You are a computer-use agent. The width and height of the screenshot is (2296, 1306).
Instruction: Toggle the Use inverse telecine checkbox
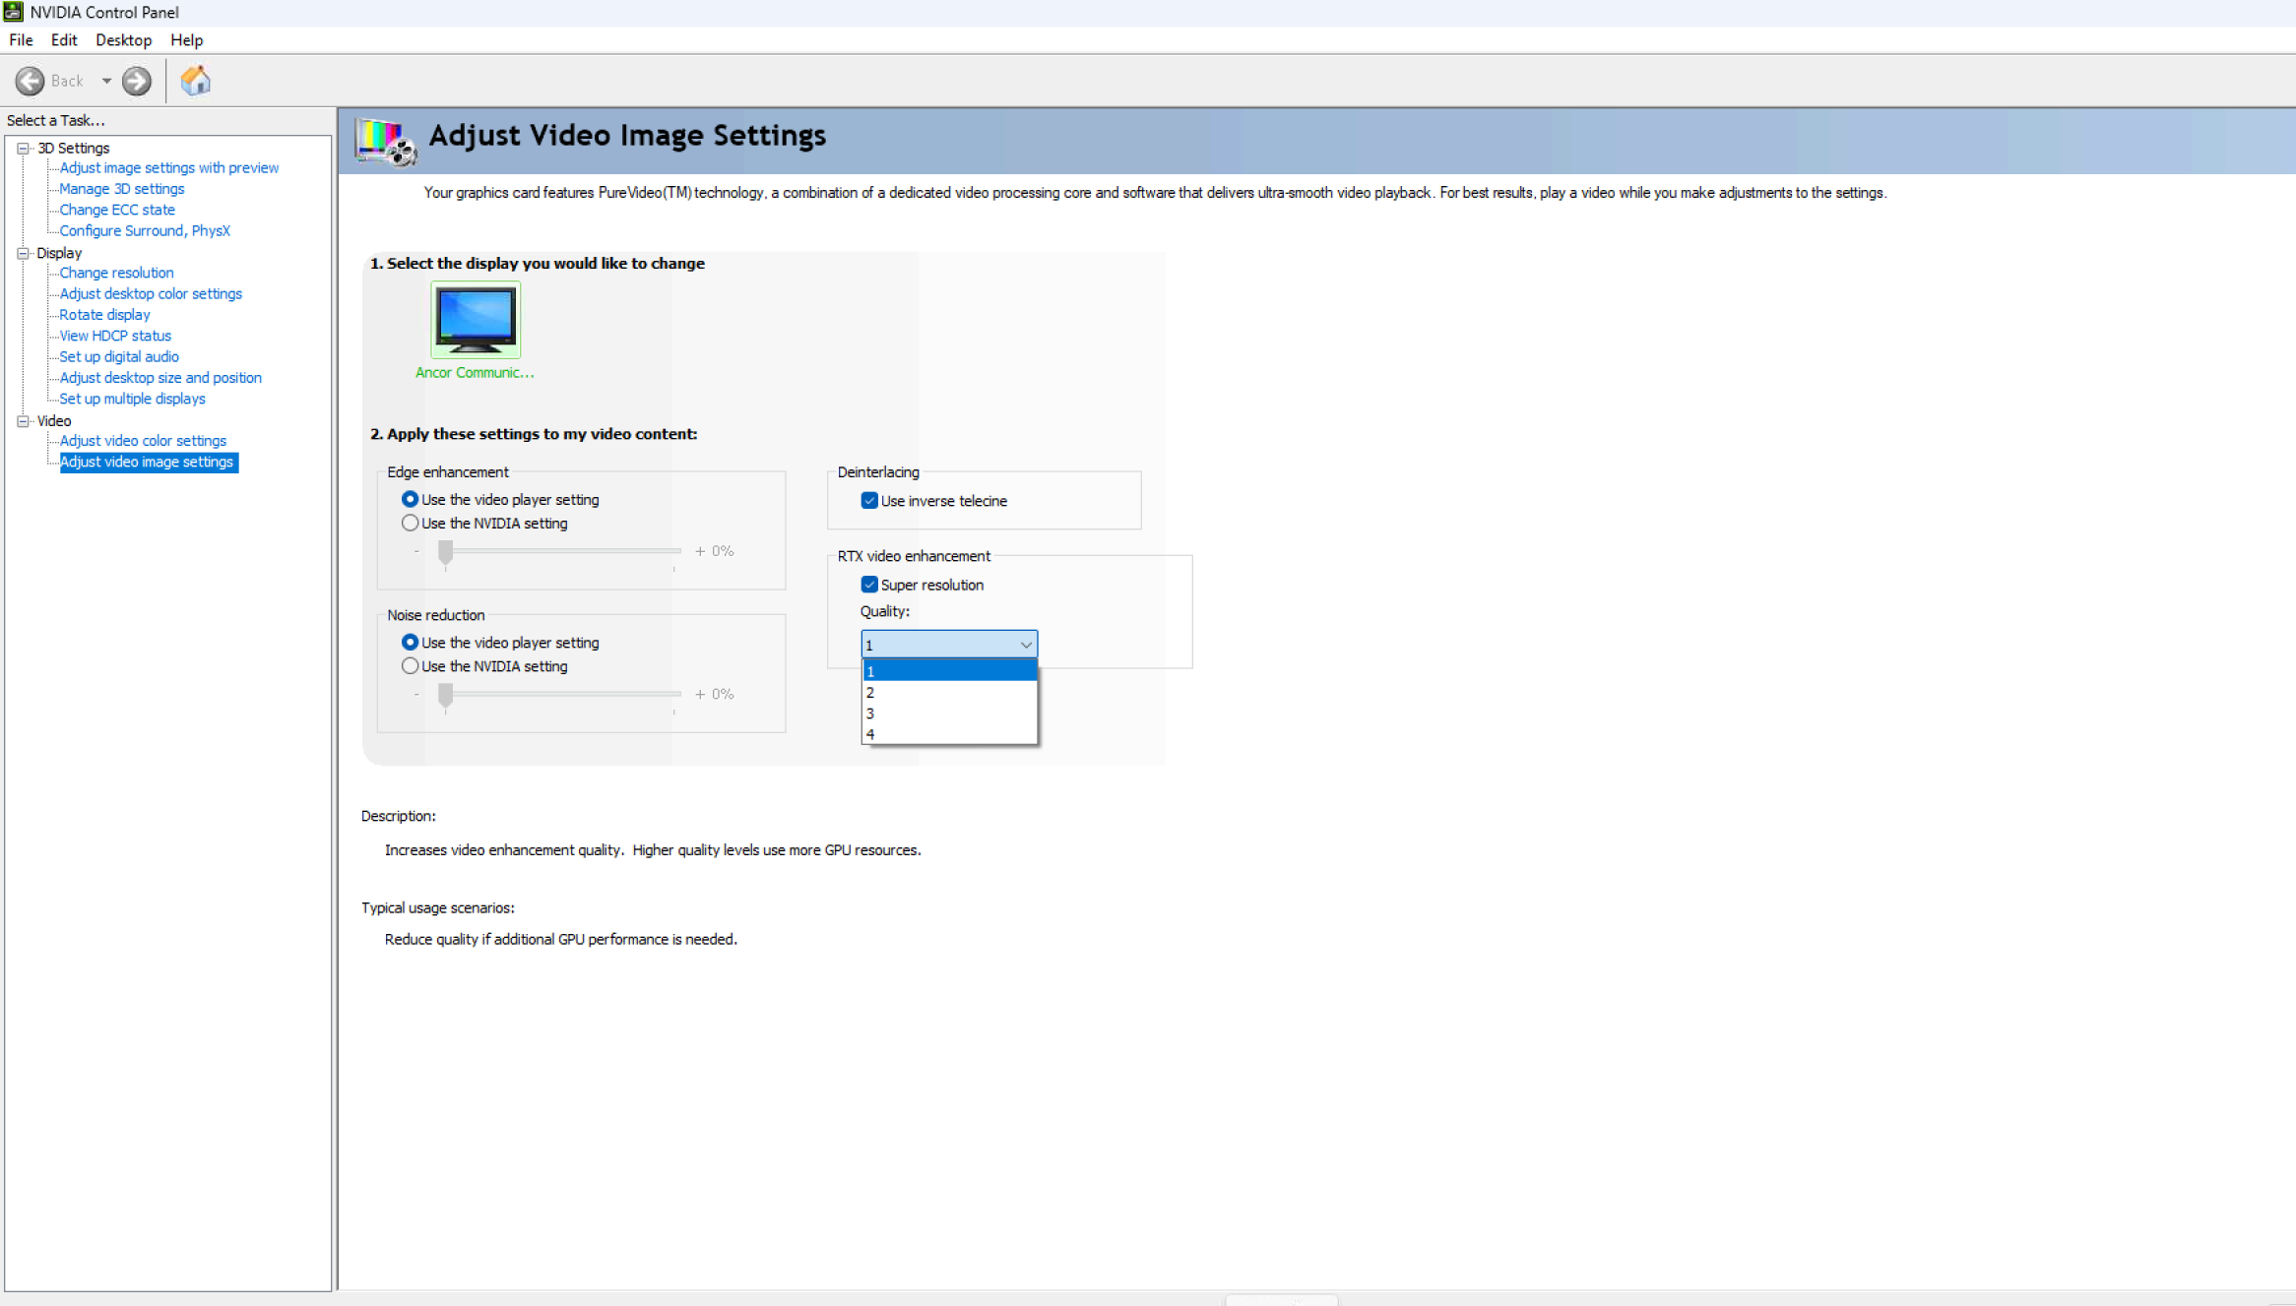point(869,500)
